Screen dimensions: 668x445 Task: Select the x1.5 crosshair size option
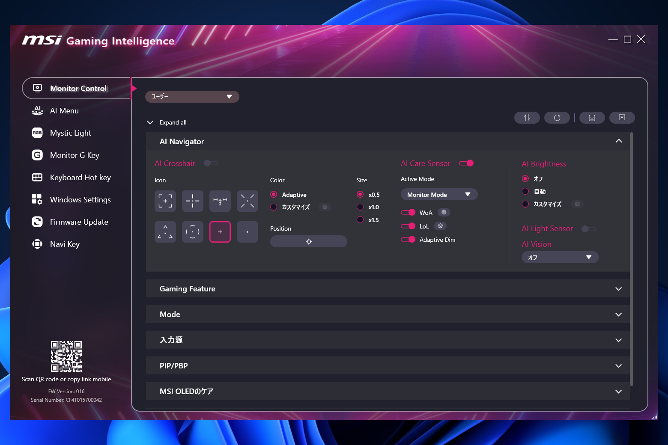(360, 220)
